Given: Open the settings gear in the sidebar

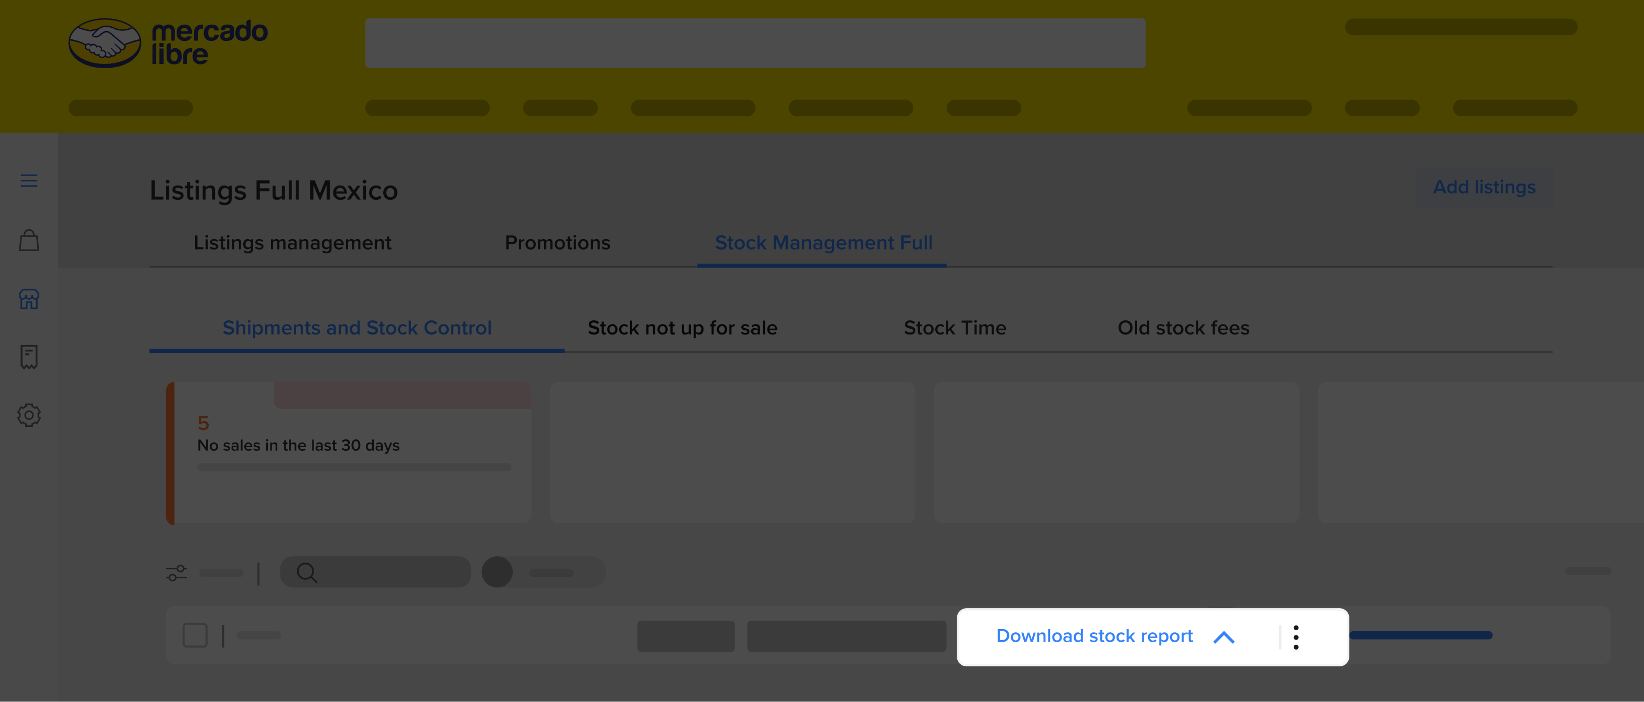Looking at the screenshot, I should tap(29, 415).
